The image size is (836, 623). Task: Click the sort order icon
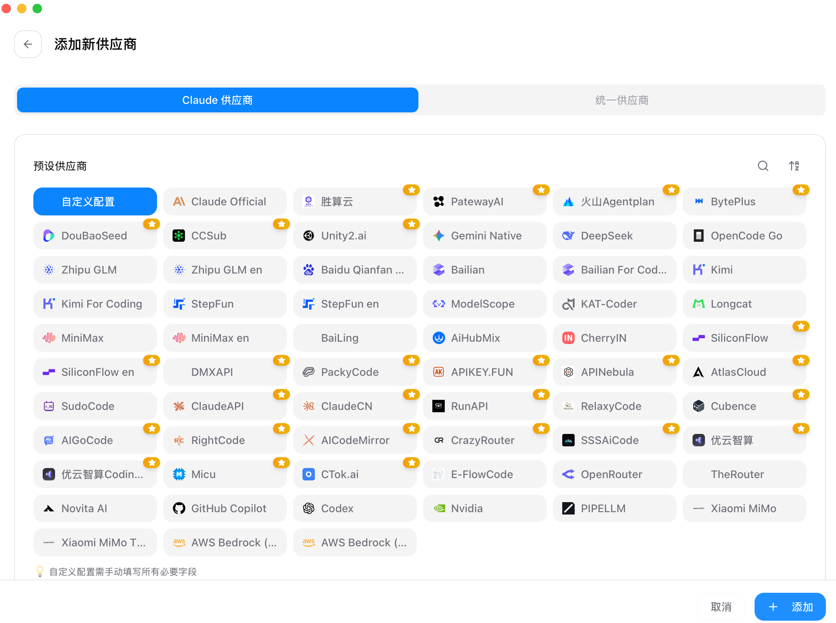pyautogui.click(x=794, y=166)
